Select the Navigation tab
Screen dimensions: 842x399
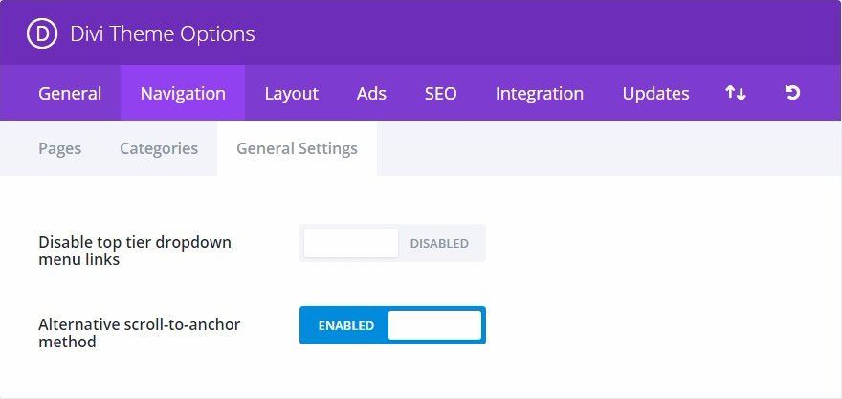coord(183,93)
